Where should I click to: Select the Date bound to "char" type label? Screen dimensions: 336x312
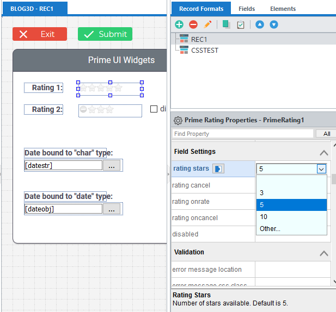[x=65, y=153]
